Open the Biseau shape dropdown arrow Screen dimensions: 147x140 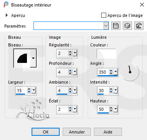click(33, 58)
